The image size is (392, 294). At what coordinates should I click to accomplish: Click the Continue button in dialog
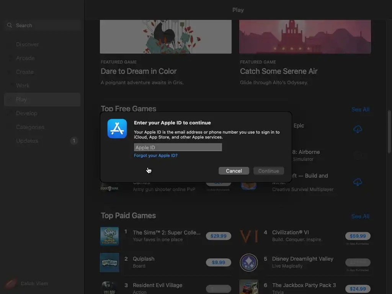tap(268, 171)
